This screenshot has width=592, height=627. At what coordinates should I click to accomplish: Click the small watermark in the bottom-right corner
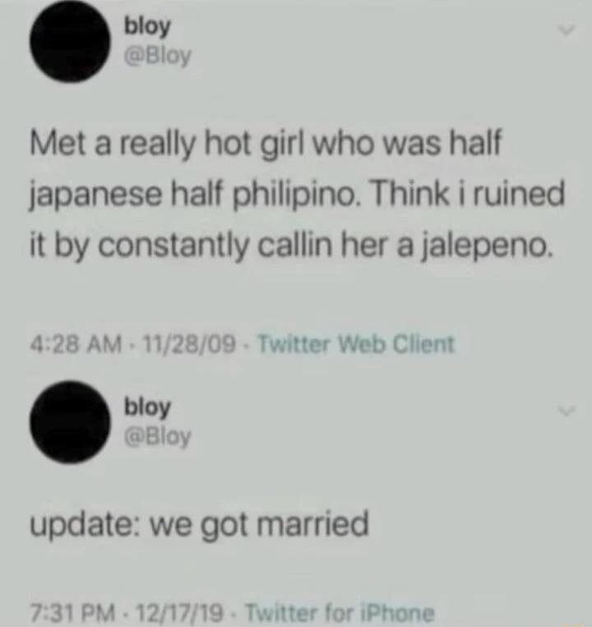tap(573, 624)
